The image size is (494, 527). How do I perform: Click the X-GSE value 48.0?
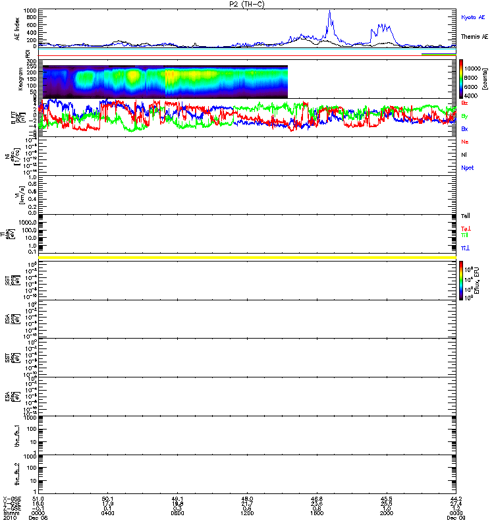point(247,499)
